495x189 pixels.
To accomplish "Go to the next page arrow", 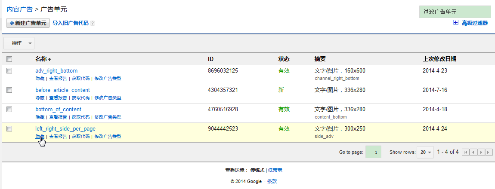I will coord(481,152).
